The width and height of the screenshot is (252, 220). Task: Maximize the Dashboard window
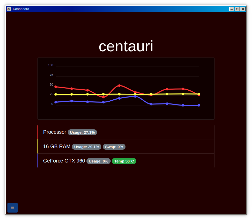237,9
